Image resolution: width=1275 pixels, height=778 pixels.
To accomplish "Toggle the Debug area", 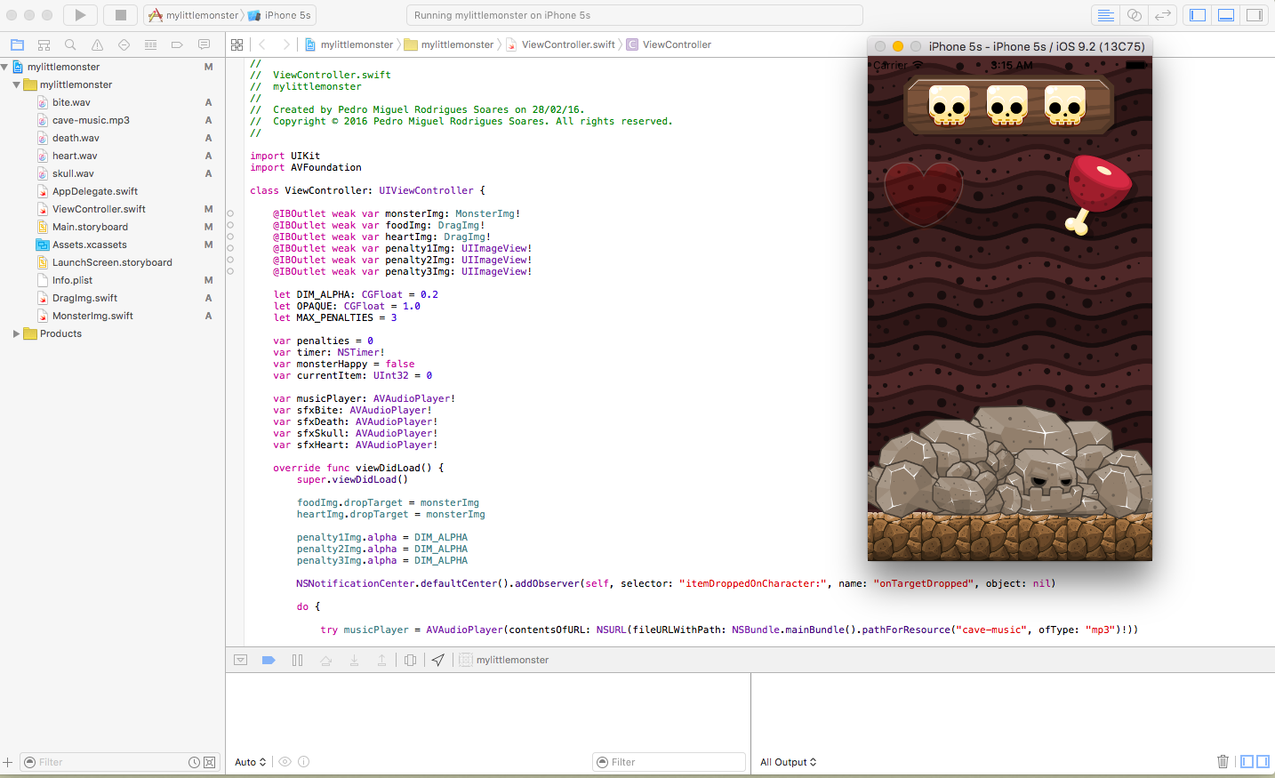I will [1226, 15].
